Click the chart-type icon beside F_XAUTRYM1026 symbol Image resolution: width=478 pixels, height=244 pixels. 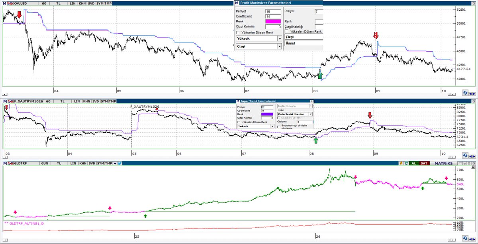point(10,102)
